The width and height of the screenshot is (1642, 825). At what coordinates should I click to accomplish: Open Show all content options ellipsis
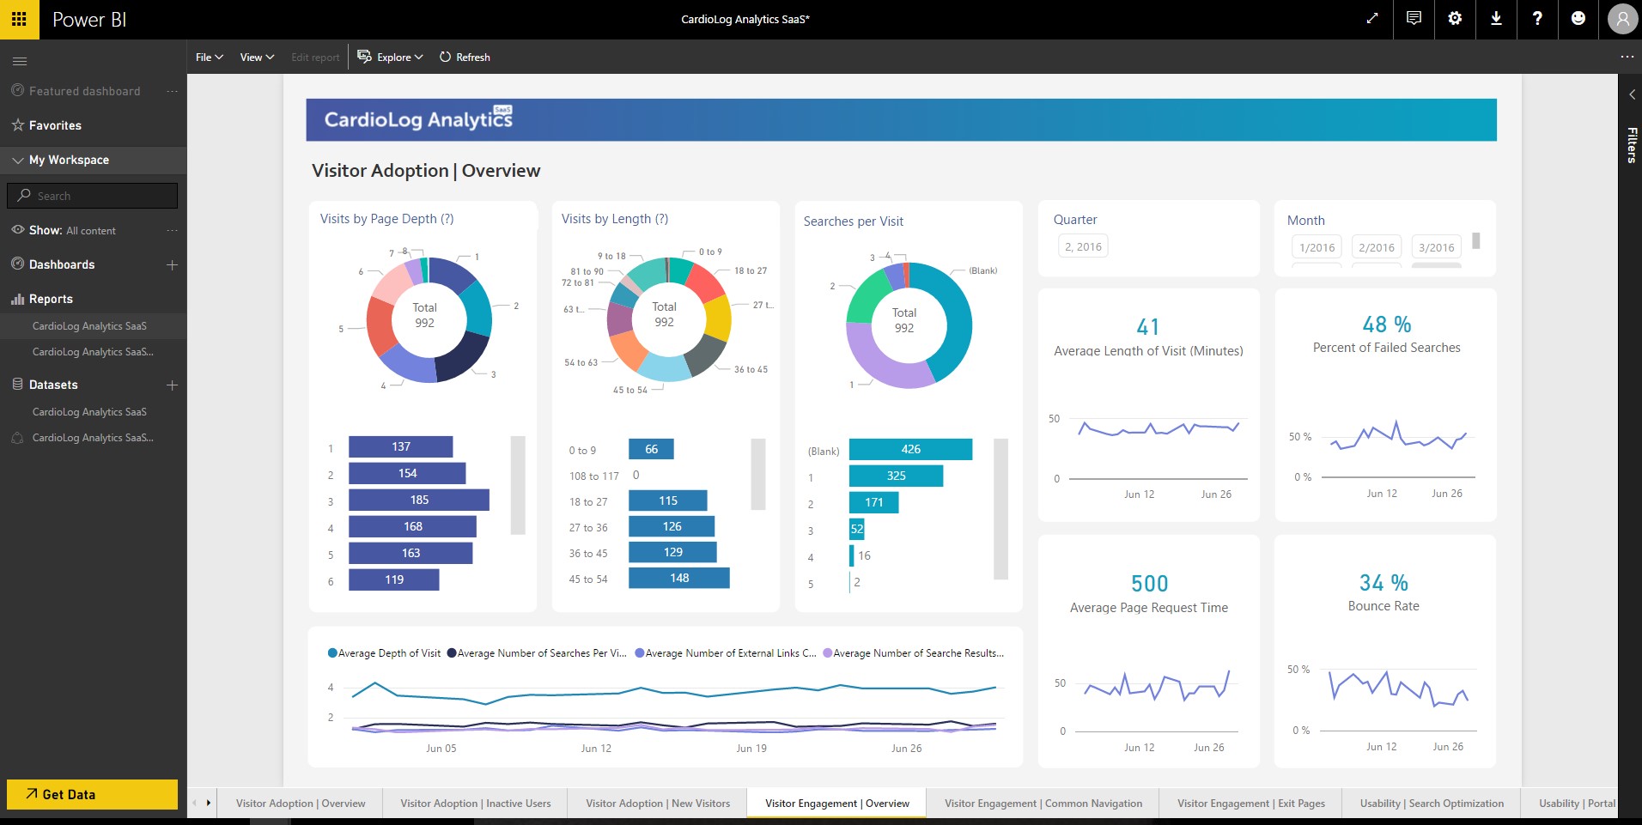pyautogui.click(x=172, y=230)
